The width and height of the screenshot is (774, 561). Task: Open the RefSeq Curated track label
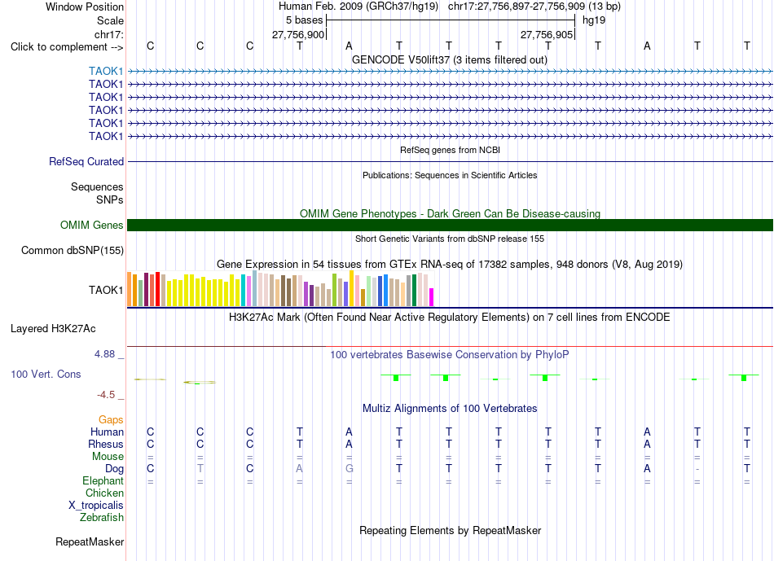tap(86, 162)
